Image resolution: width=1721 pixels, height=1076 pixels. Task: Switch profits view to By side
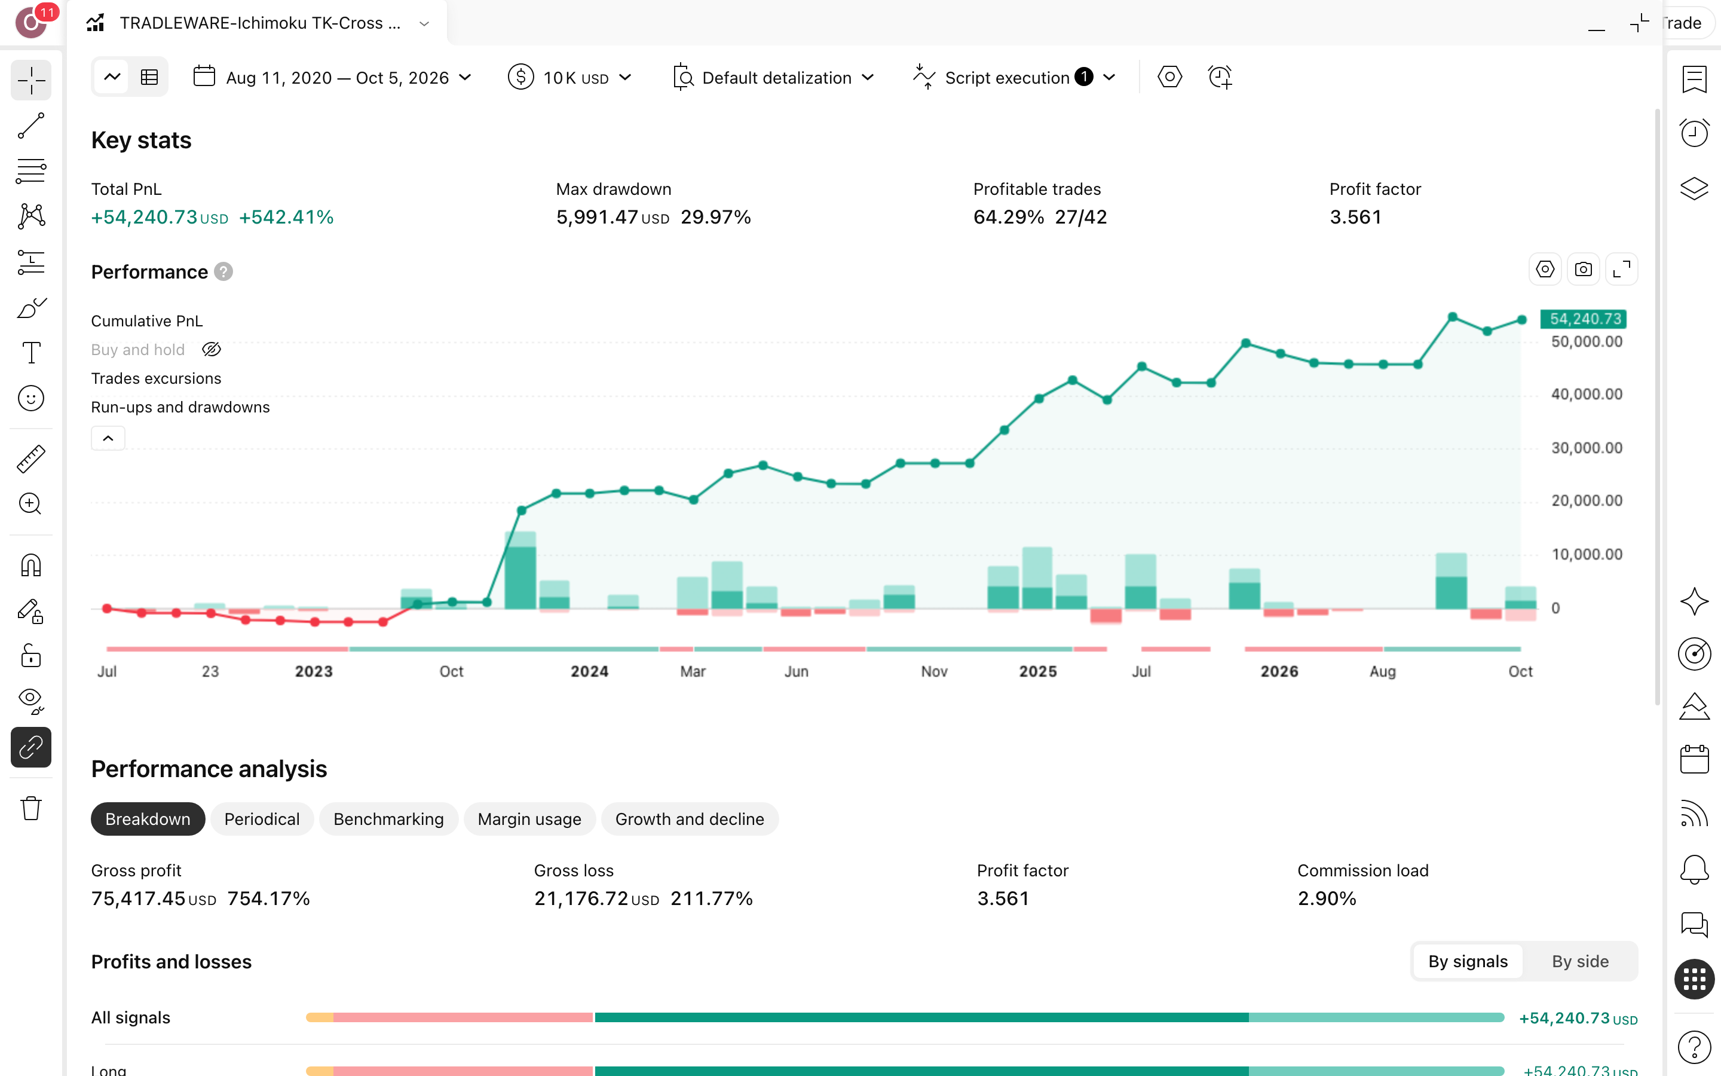(x=1579, y=961)
